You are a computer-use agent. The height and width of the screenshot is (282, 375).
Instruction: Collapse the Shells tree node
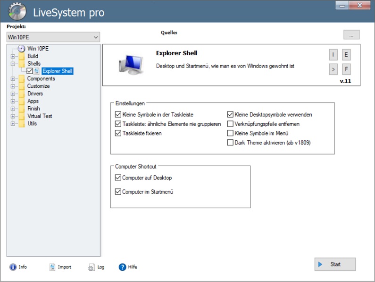click(13, 64)
